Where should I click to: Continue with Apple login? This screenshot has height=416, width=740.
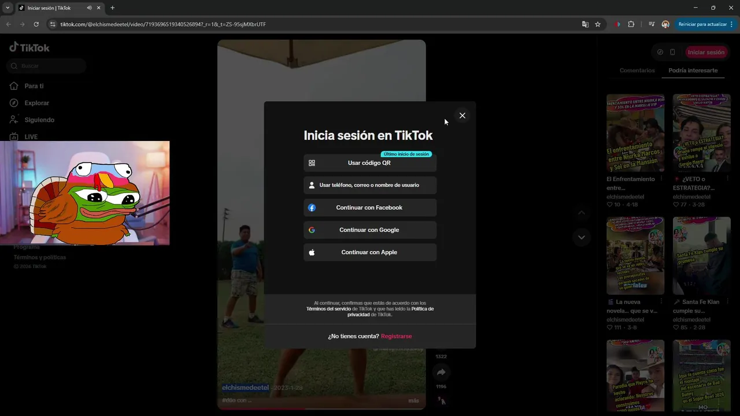[x=370, y=252]
